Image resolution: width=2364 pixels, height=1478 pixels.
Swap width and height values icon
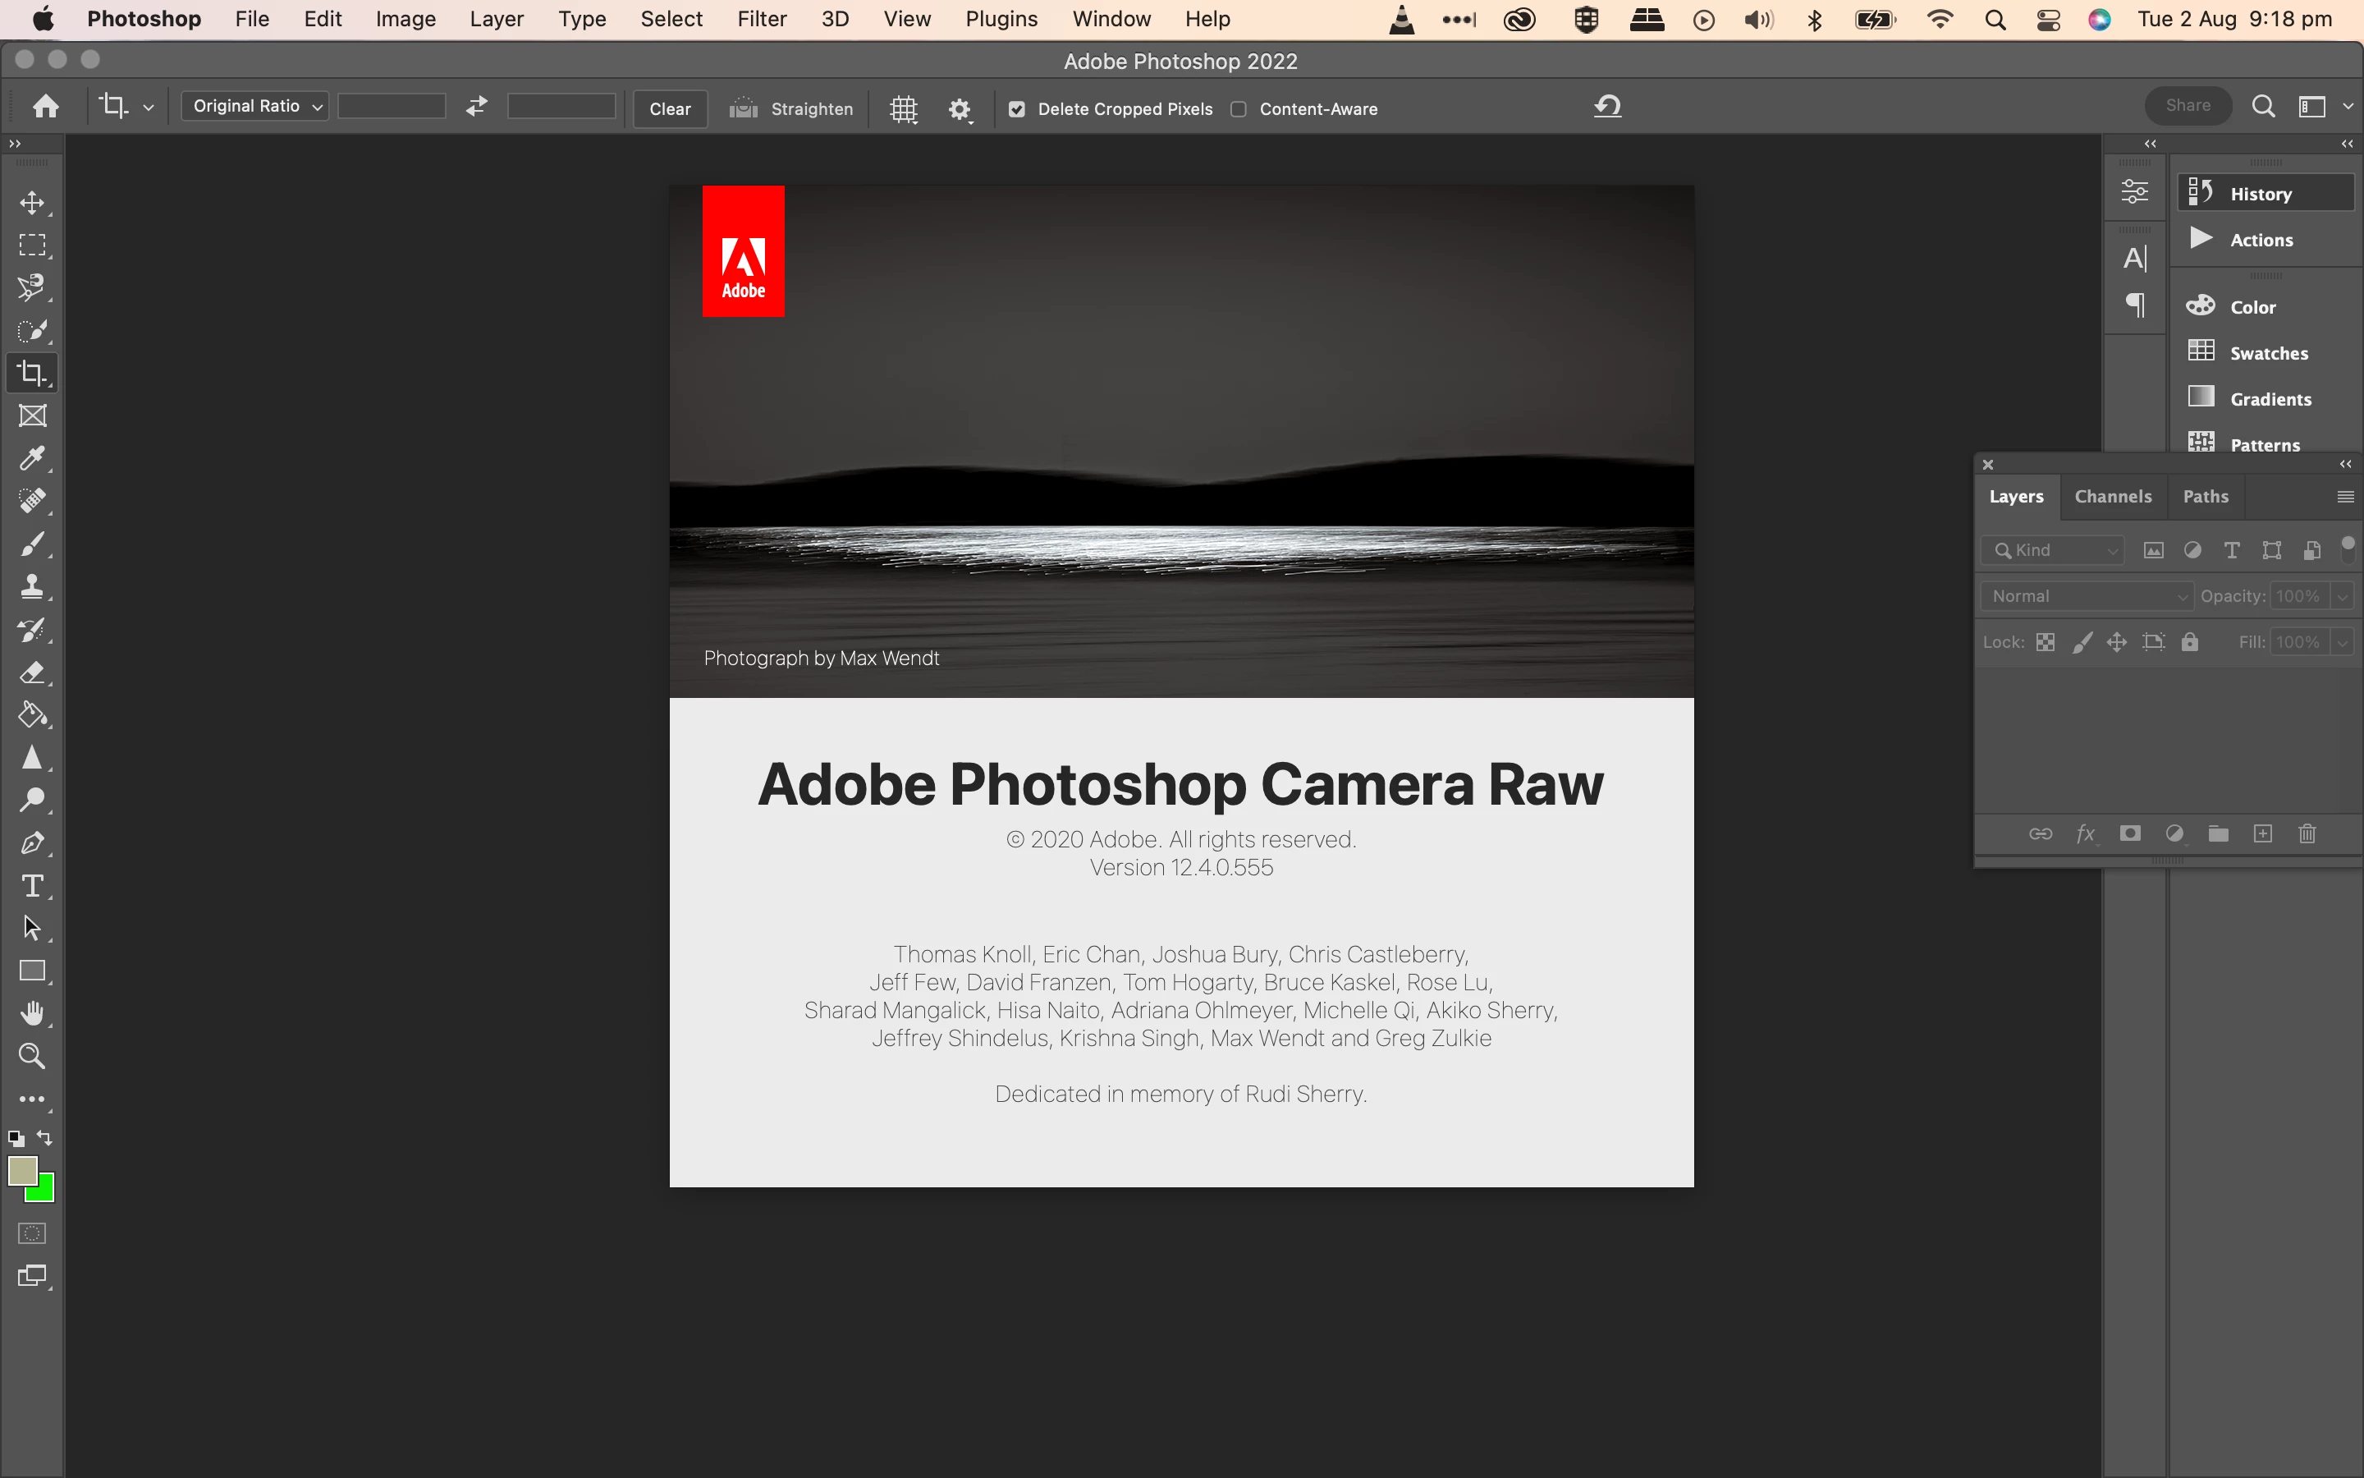click(477, 107)
